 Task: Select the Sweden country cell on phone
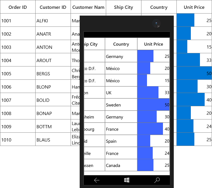point(121,104)
